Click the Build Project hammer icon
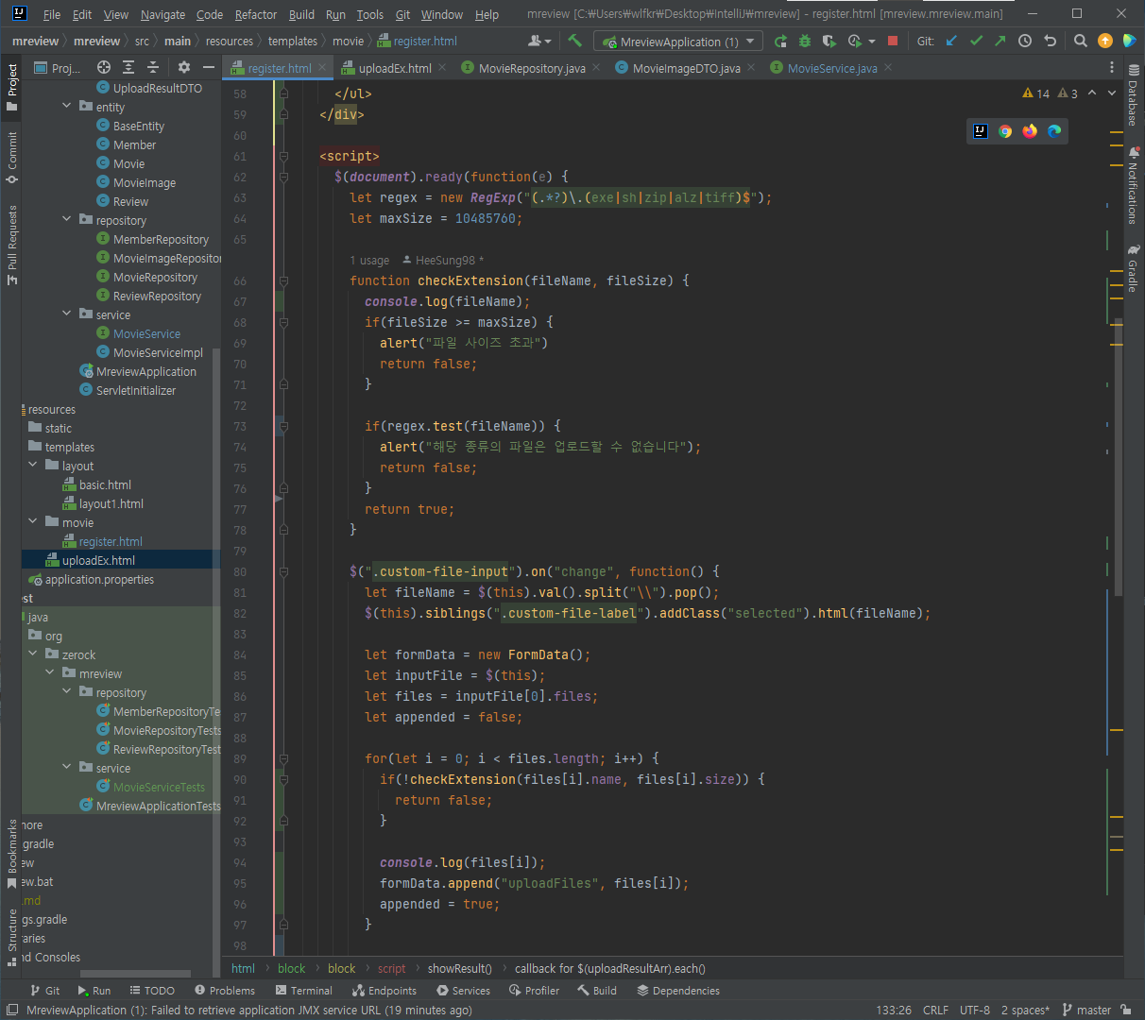Viewport: 1145px width, 1020px height. [574, 41]
